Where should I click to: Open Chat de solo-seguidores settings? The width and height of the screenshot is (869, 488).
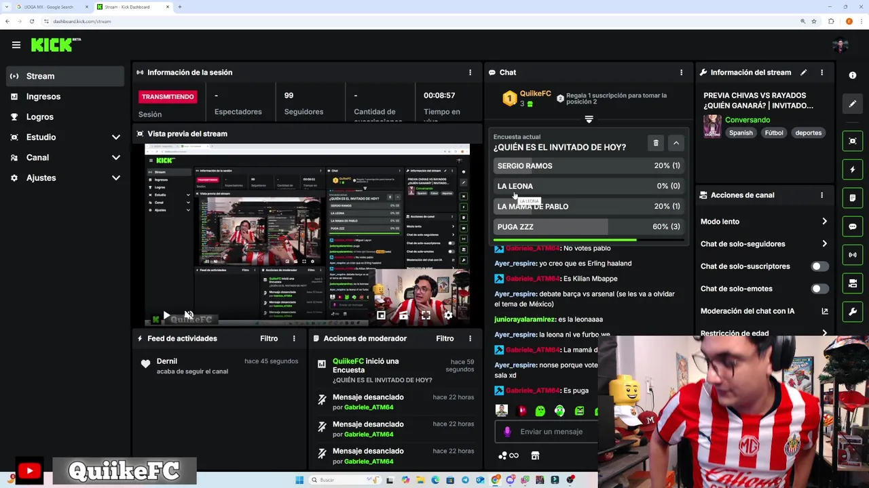click(x=764, y=244)
